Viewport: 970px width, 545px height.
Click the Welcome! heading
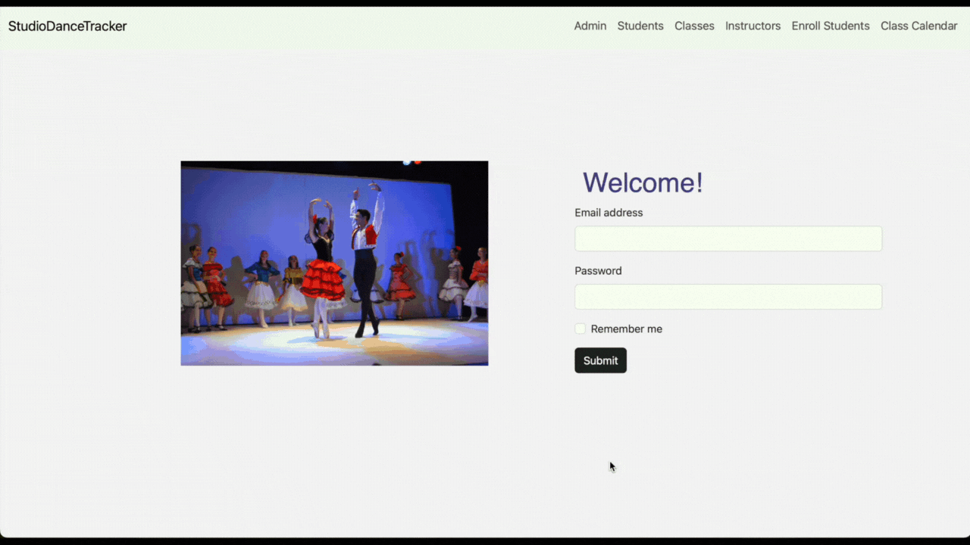tap(642, 182)
